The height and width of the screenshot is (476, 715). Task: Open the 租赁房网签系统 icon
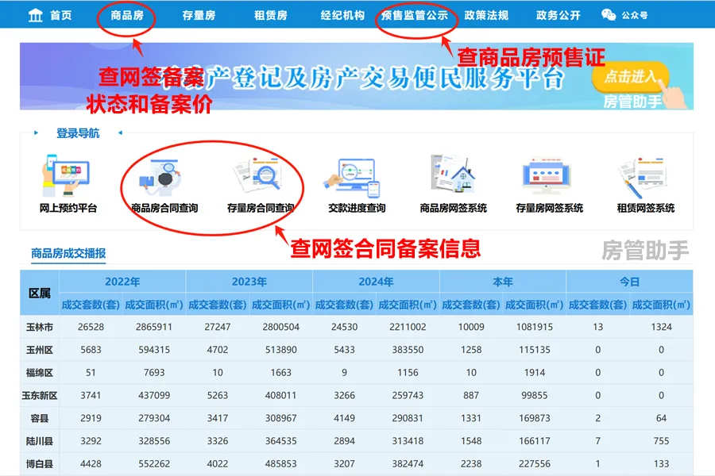[645, 176]
